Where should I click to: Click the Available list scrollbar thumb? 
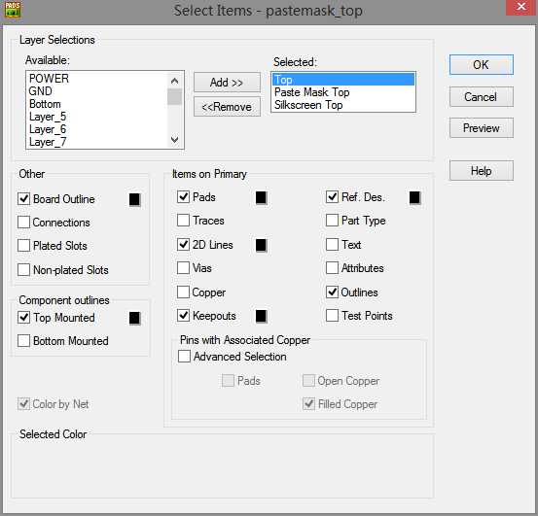tap(175, 96)
